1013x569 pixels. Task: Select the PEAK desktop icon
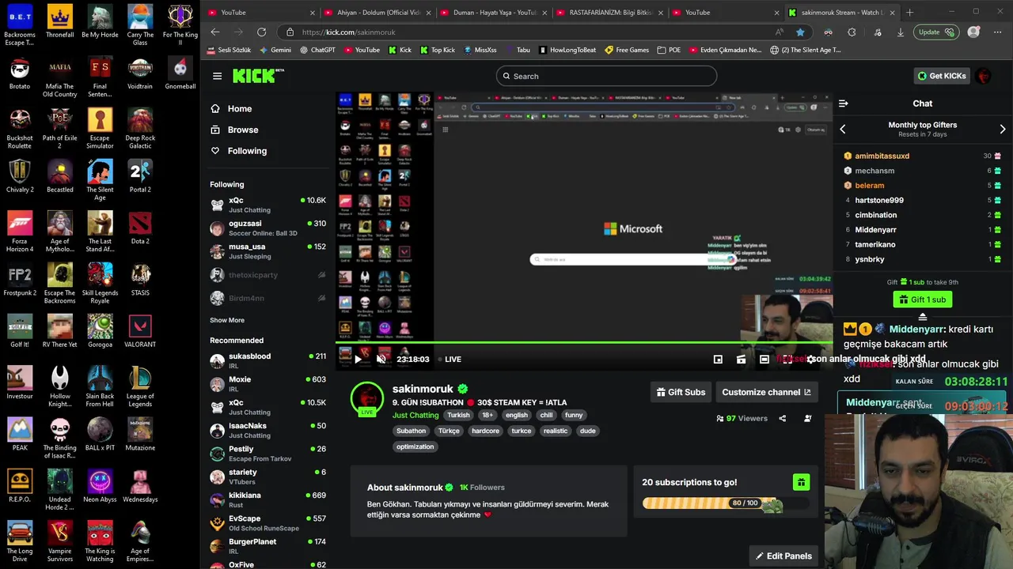[20, 435]
